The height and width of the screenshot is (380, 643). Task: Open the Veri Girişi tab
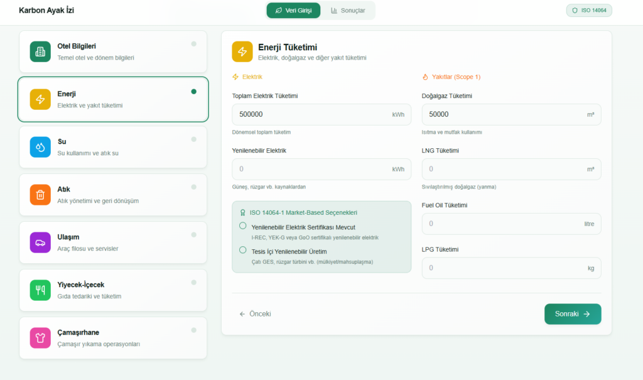[293, 11]
